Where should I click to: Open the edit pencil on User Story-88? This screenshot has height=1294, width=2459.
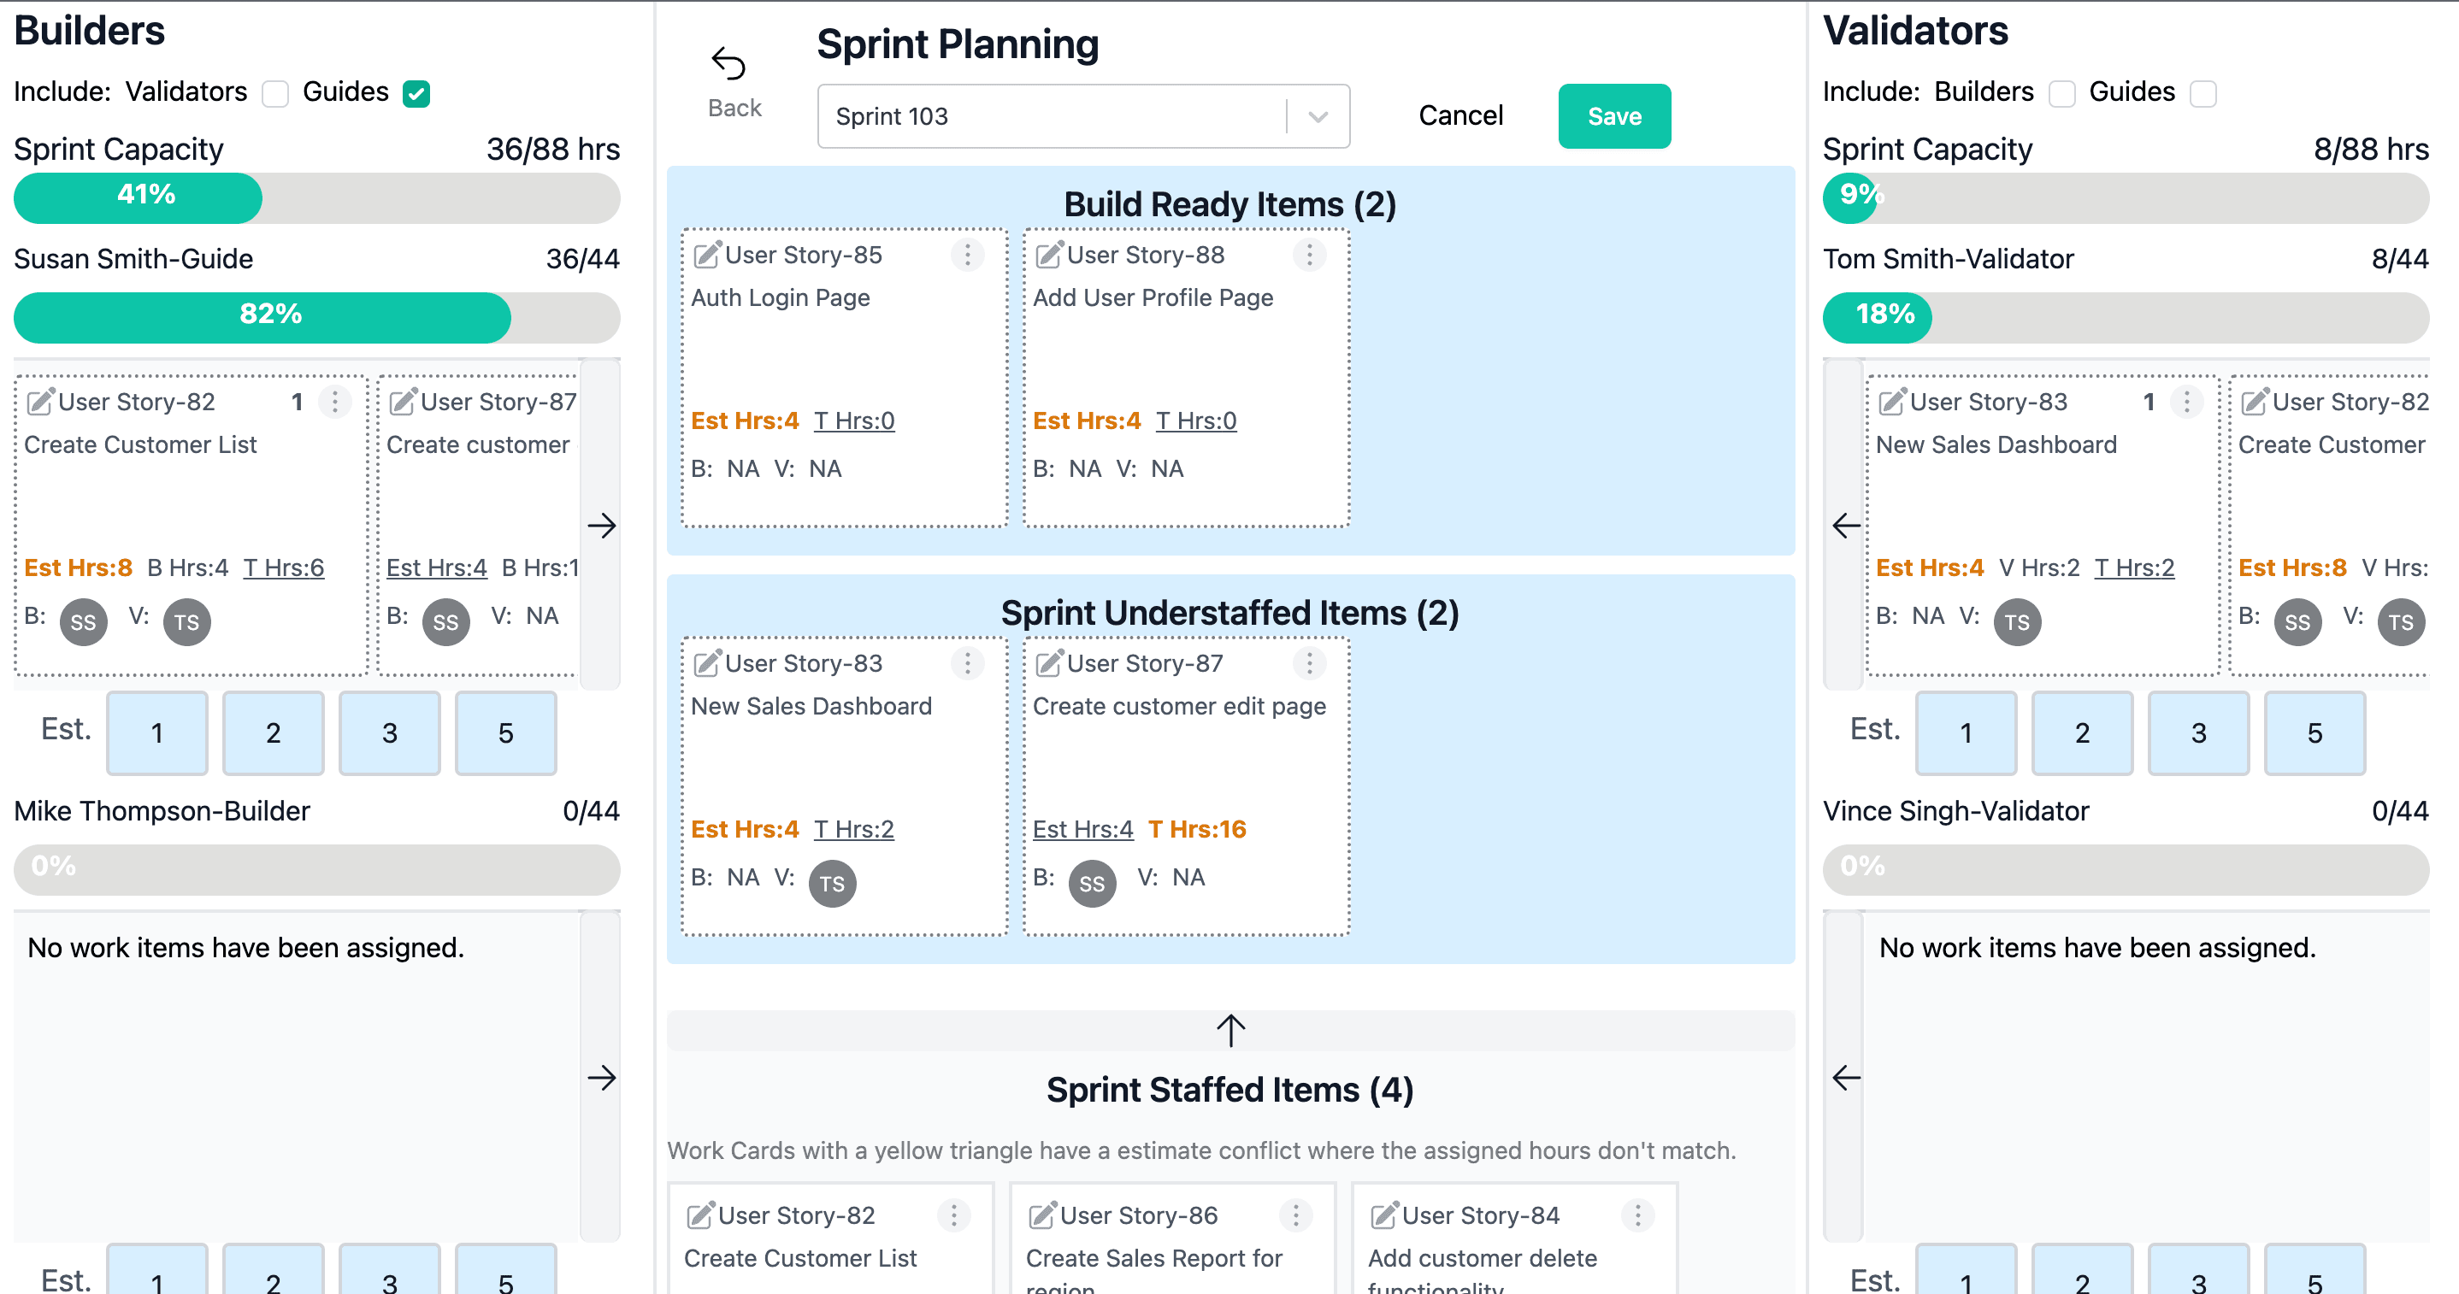pyautogui.click(x=1048, y=254)
